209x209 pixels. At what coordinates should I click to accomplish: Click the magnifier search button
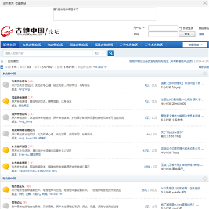click(111, 53)
